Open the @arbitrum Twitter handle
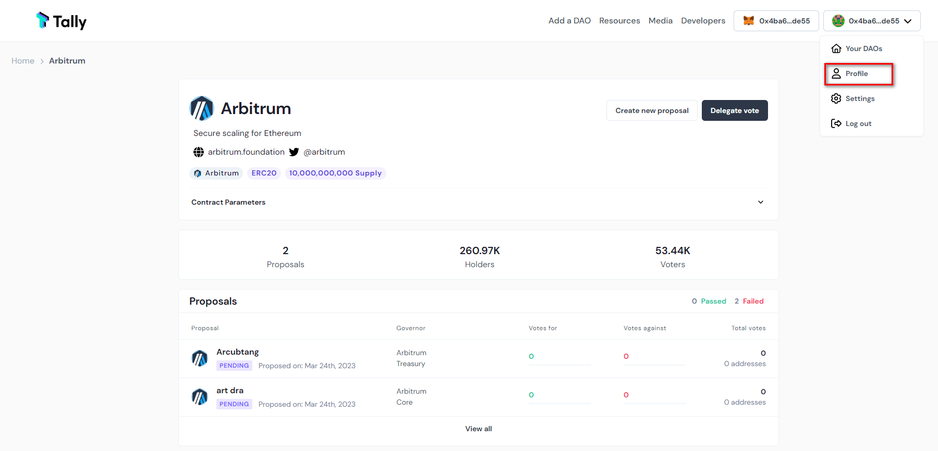Image resolution: width=938 pixels, height=451 pixels. point(324,152)
